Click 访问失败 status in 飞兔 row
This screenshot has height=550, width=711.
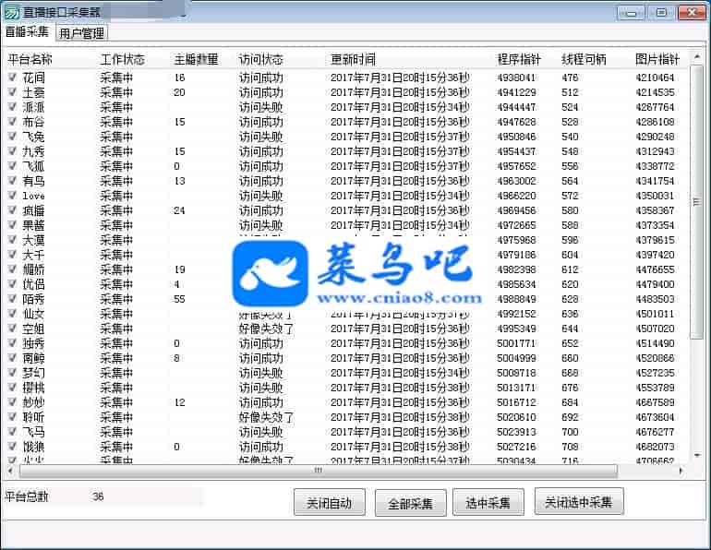260,137
